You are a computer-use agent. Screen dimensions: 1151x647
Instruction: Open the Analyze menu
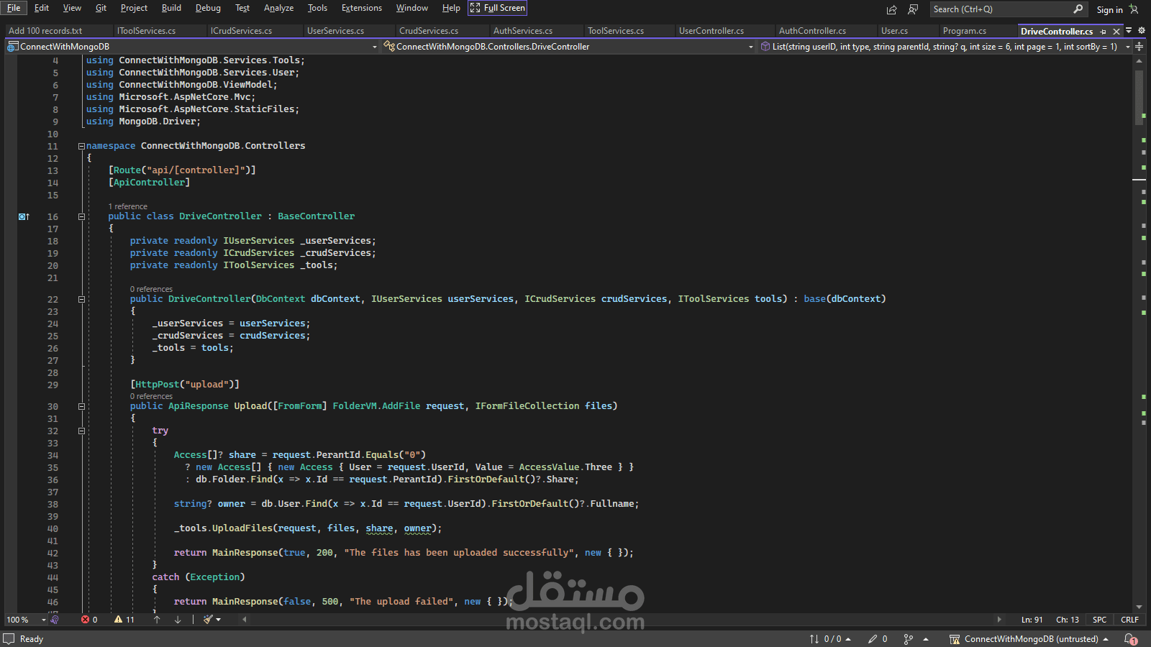point(278,8)
